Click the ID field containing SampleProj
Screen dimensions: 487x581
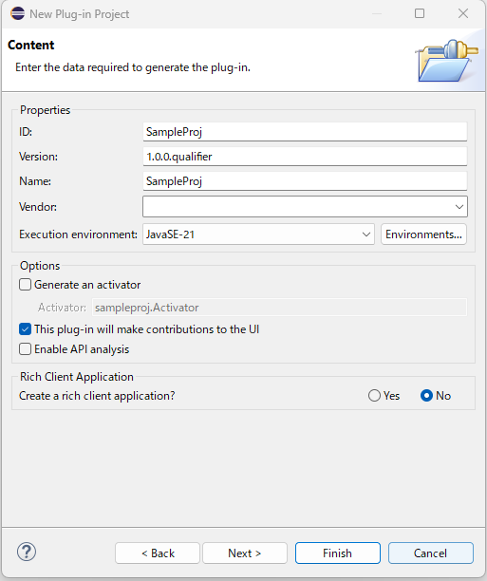point(305,132)
